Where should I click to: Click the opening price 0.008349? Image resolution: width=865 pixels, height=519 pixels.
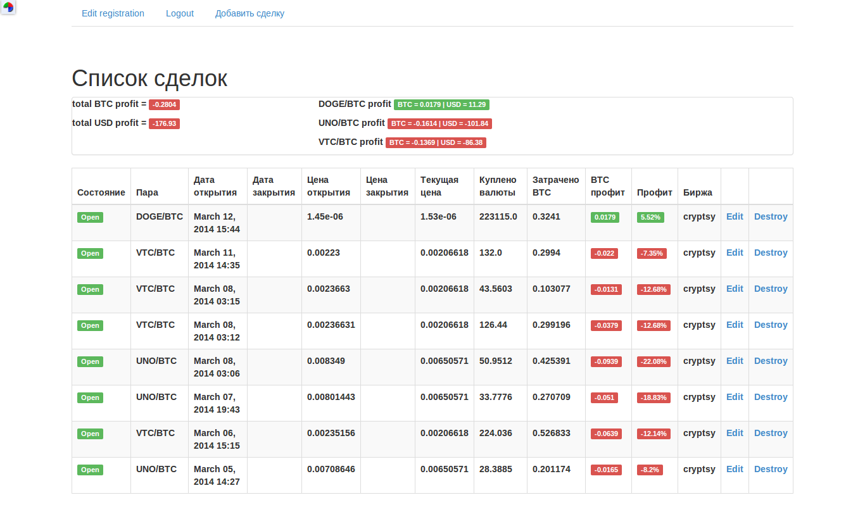pyautogui.click(x=326, y=361)
